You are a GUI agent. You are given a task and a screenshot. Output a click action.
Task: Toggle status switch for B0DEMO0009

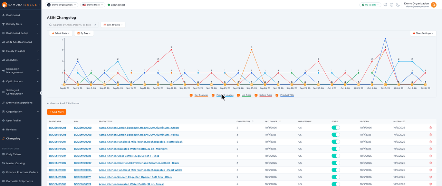336,127
